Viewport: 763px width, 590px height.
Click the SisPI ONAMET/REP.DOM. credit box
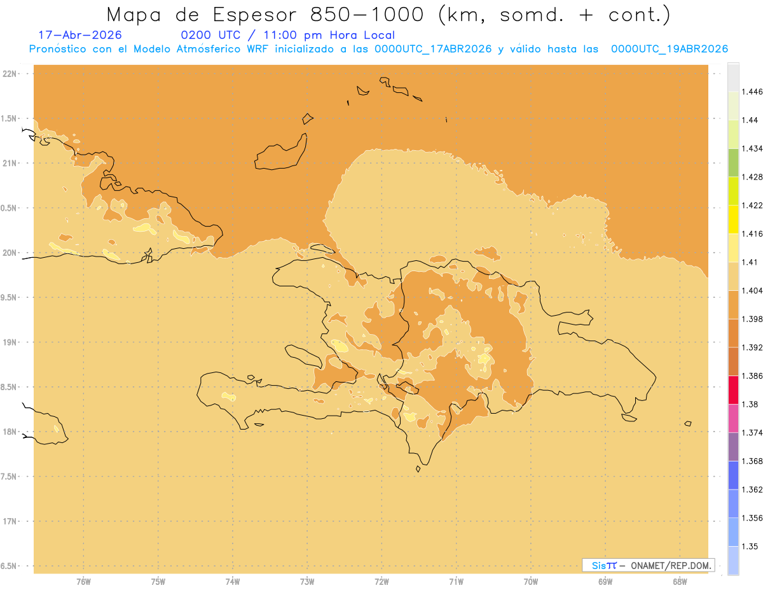tap(648, 565)
